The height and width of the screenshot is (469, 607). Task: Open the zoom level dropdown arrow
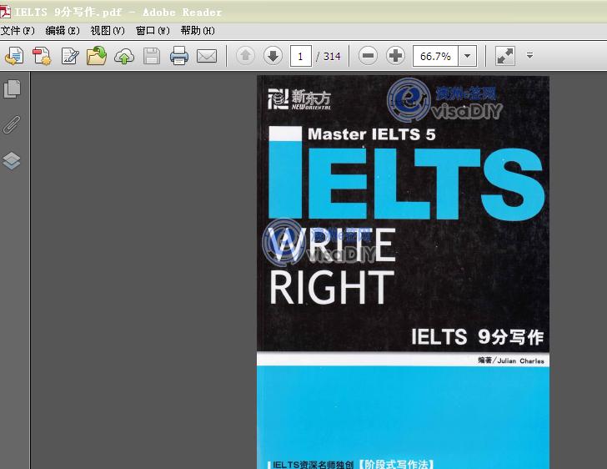[467, 56]
